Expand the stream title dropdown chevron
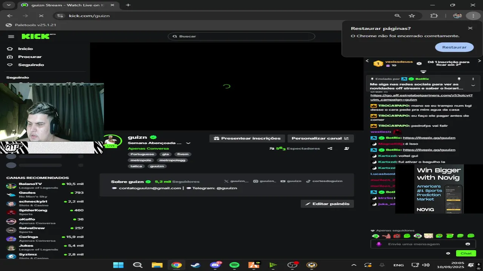The width and height of the screenshot is (483, 271). tap(188, 143)
